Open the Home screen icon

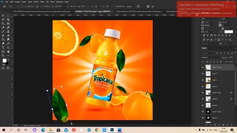[x=4, y=7]
